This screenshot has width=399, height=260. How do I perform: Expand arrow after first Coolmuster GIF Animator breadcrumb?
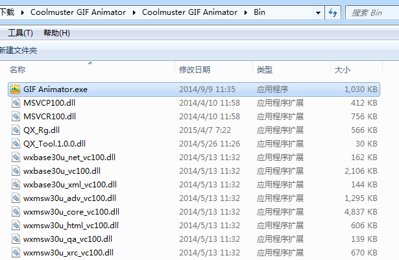[134, 12]
